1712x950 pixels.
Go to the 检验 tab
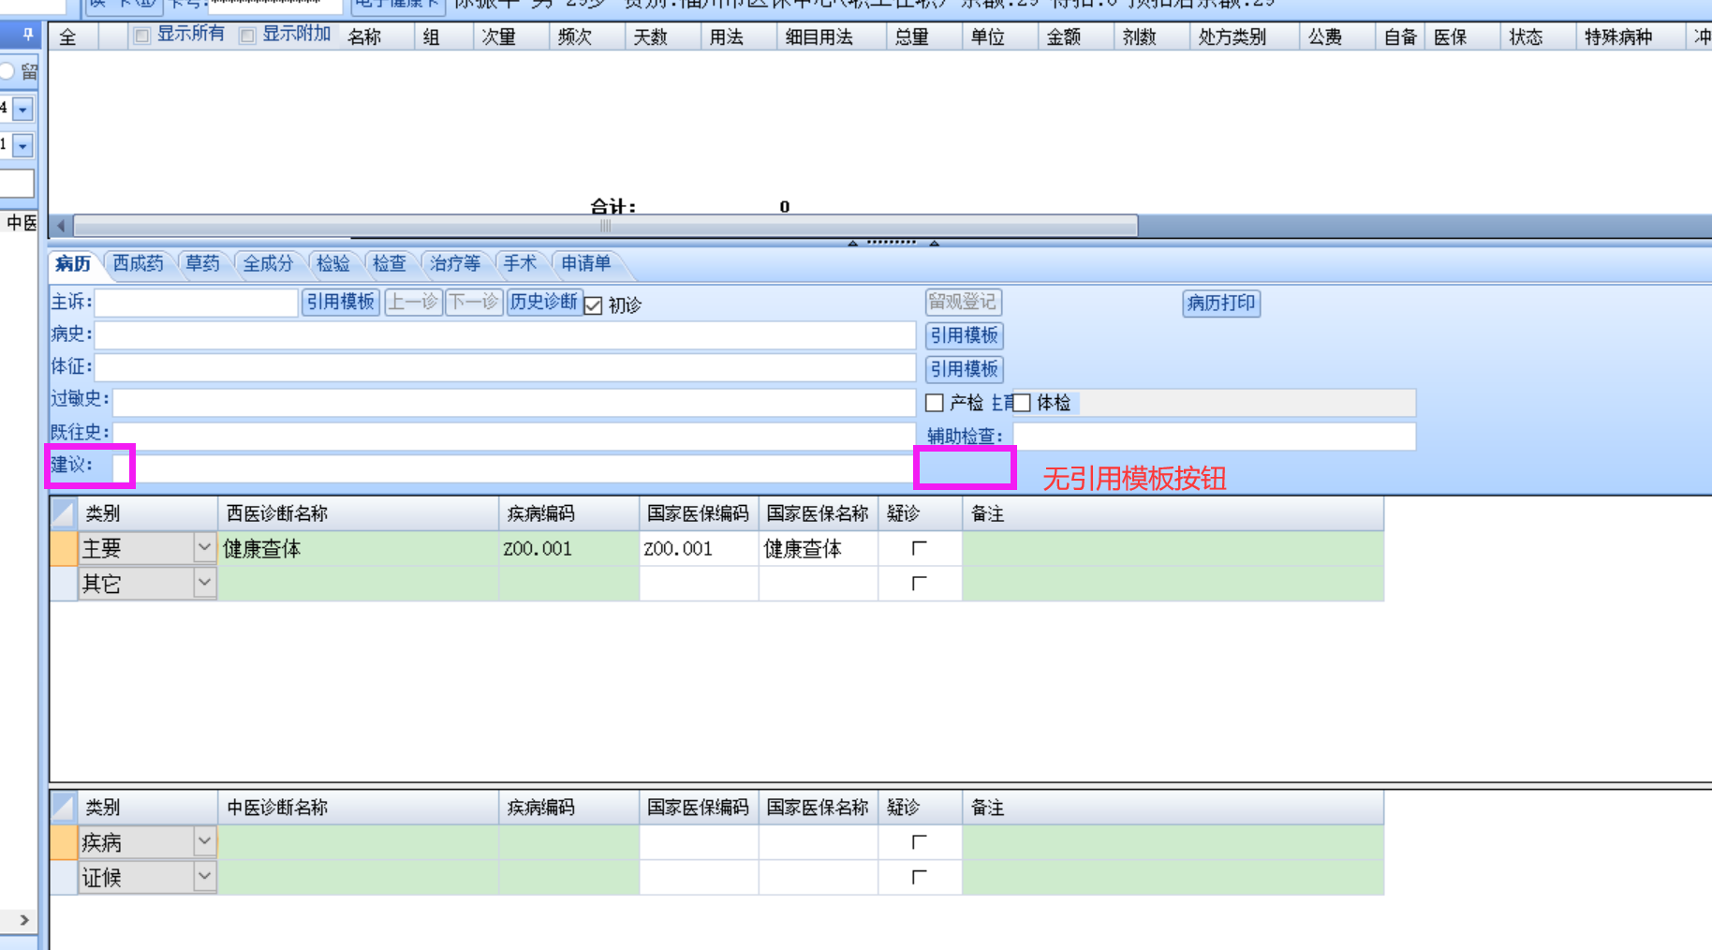(332, 264)
